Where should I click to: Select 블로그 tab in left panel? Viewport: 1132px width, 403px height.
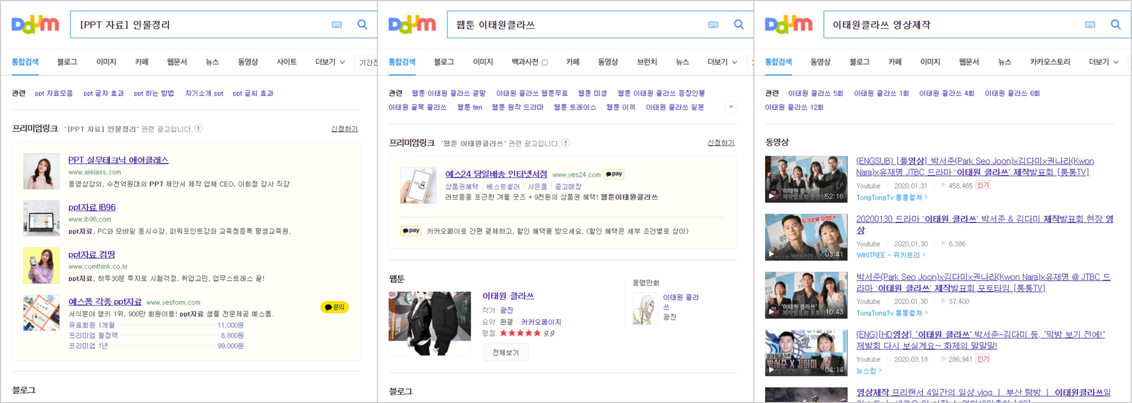click(67, 62)
